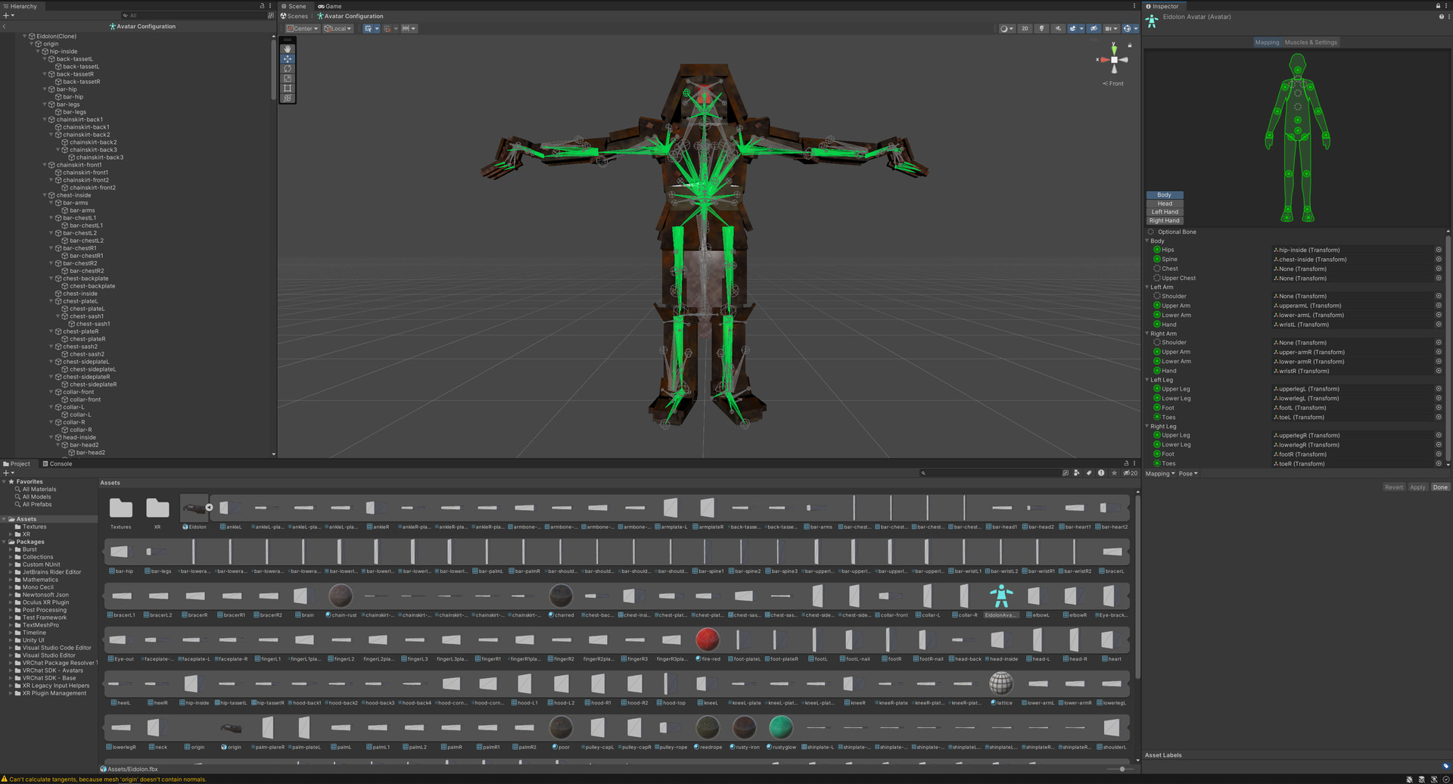The width and height of the screenshot is (1453, 784).
Task: Open Inspector help question mark icon
Action: coord(1440,17)
